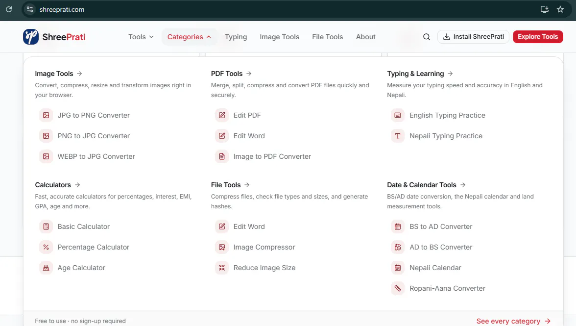This screenshot has width=576, height=326.
Task: Open the Typing & Learning category heading
Action: coord(420,74)
